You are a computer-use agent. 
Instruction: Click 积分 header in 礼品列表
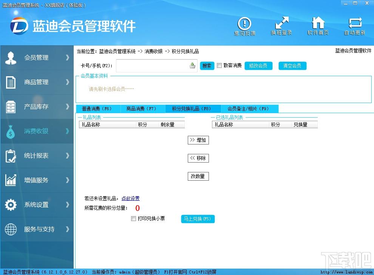click(x=147, y=124)
